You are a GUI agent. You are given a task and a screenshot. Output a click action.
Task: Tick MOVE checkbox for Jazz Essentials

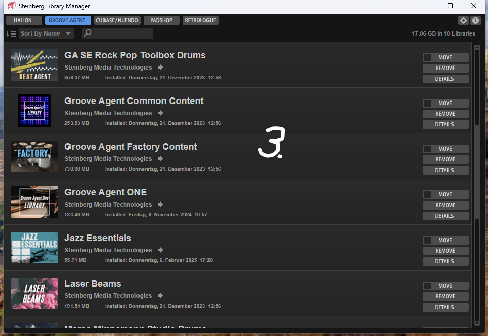tap(428, 240)
